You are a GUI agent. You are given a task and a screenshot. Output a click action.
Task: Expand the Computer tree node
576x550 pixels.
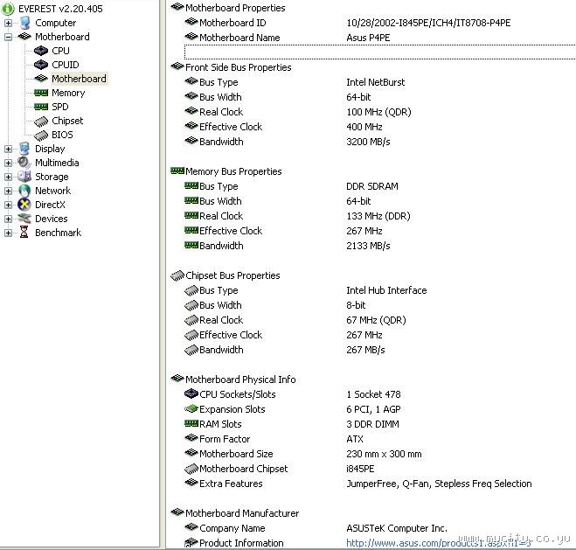click(x=8, y=23)
